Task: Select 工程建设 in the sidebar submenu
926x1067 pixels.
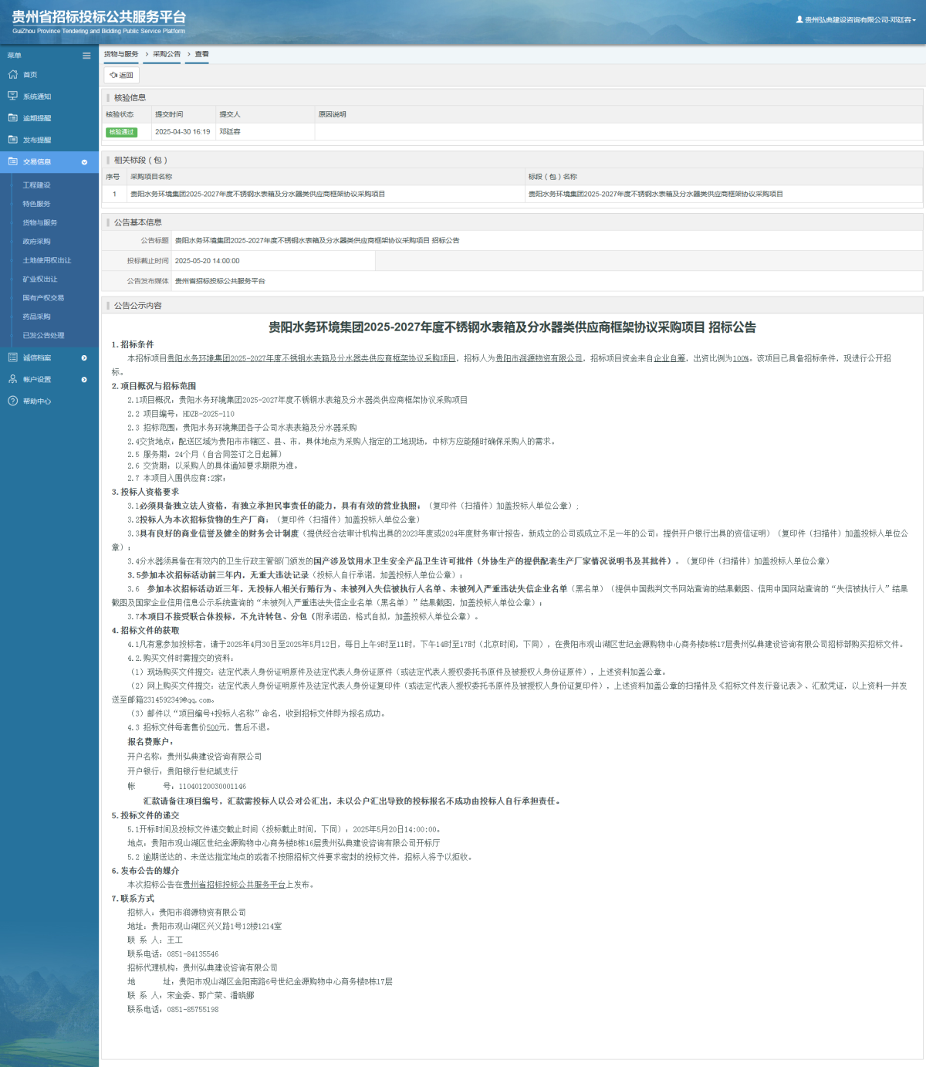Action: pyautogui.click(x=36, y=185)
